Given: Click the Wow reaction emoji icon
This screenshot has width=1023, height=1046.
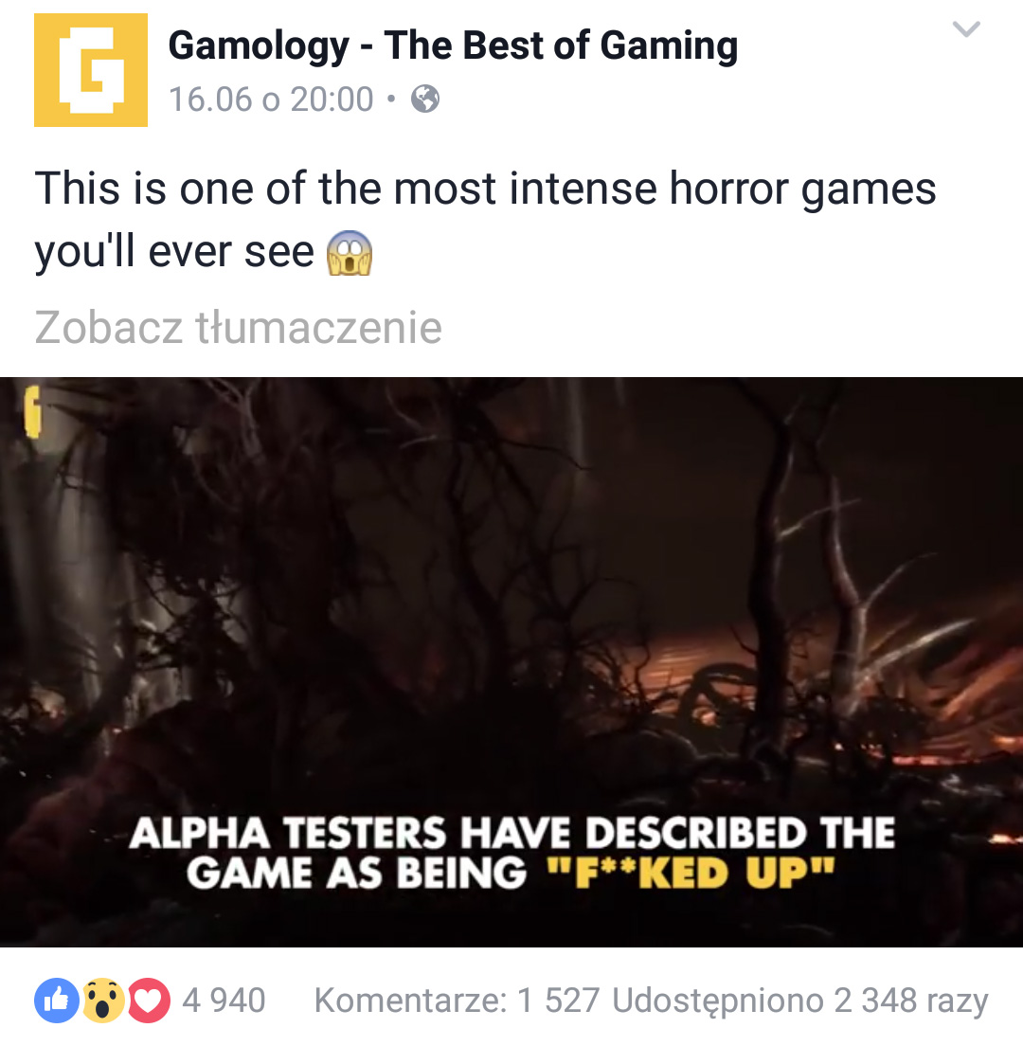Looking at the screenshot, I should click(x=102, y=1000).
